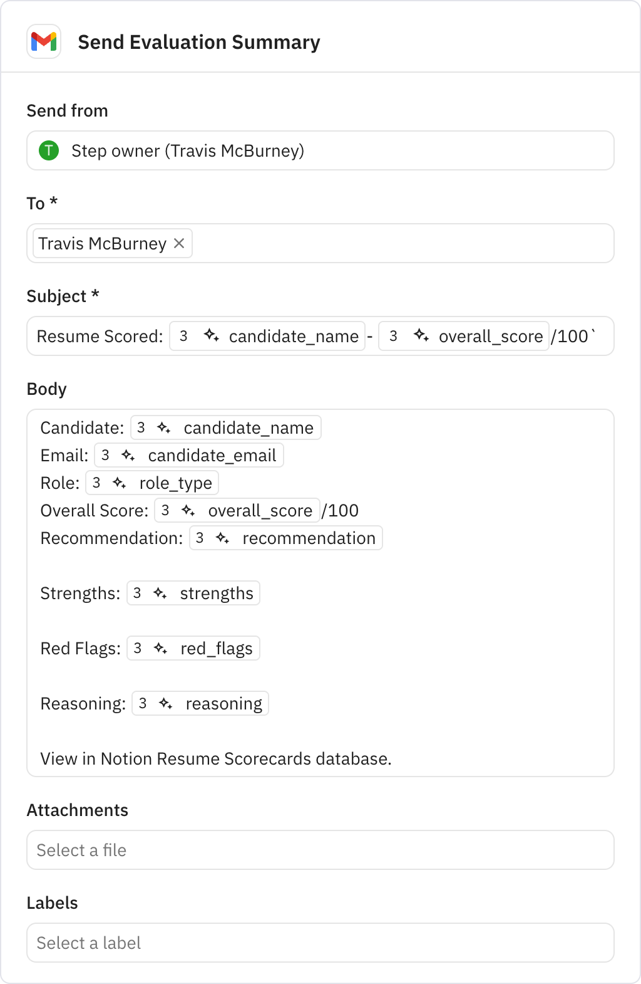
Task: Click the sparkle icon on the candidate_name subject chip
Action: [x=212, y=336]
